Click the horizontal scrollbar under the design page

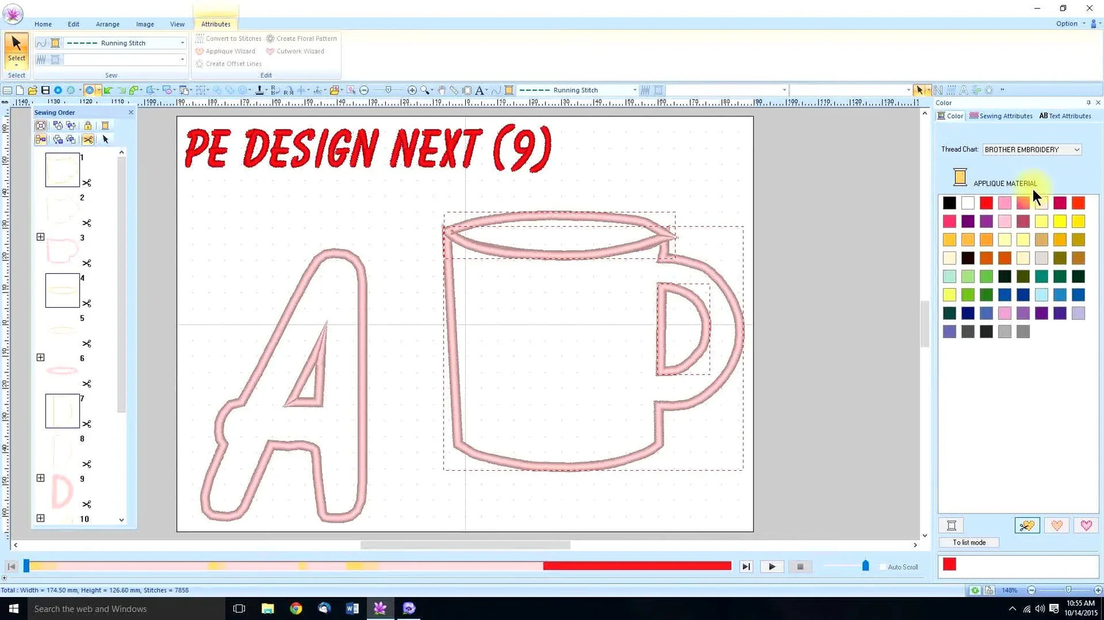pyautogui.click(x=465, y=545)
